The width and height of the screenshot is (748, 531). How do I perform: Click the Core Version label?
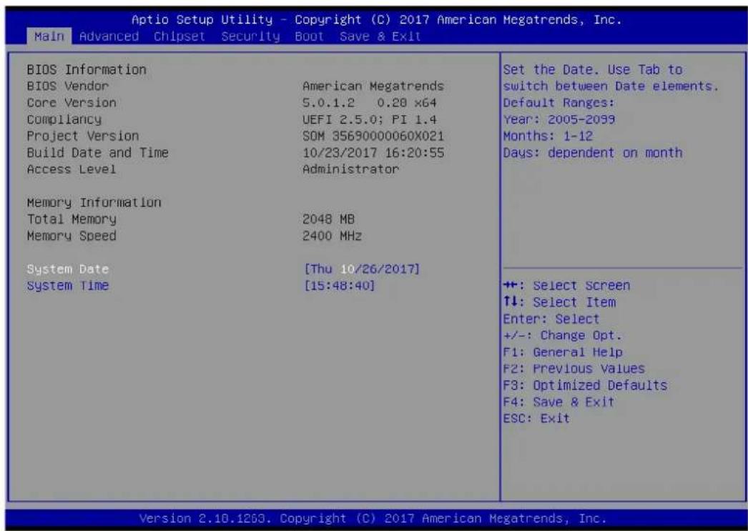(x=72, y=103)
